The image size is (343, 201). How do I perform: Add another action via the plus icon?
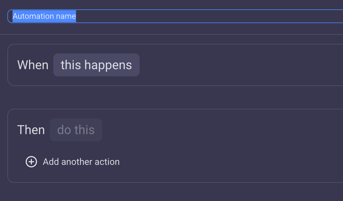point(31,162)
